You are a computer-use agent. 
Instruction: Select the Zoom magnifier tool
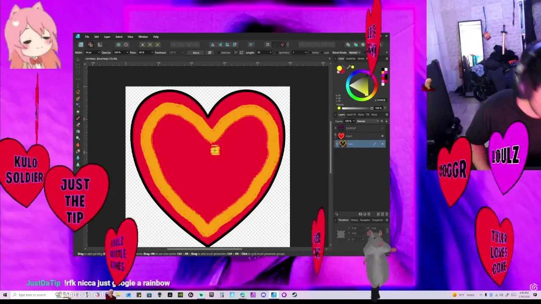[78, 138]
